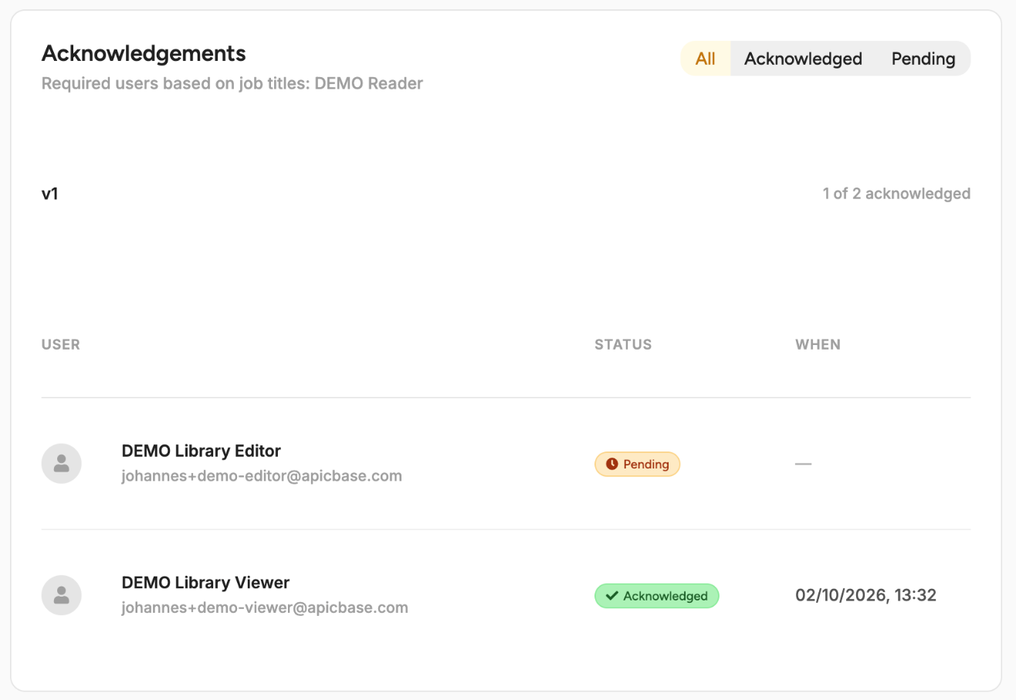Click the Acknowledgements section heading
Screen dimensions: 1016x700
(144, 53)
